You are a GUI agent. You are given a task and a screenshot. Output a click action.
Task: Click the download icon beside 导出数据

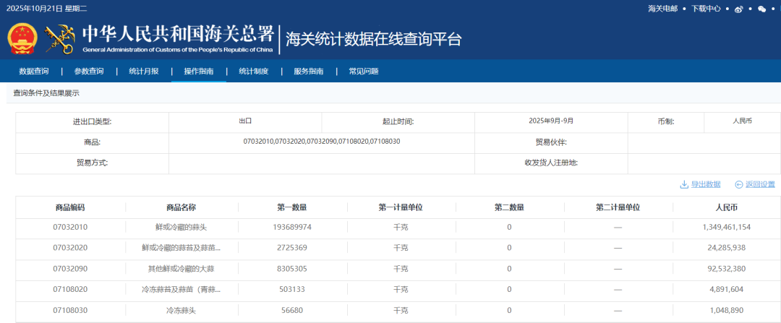[683, 184]
